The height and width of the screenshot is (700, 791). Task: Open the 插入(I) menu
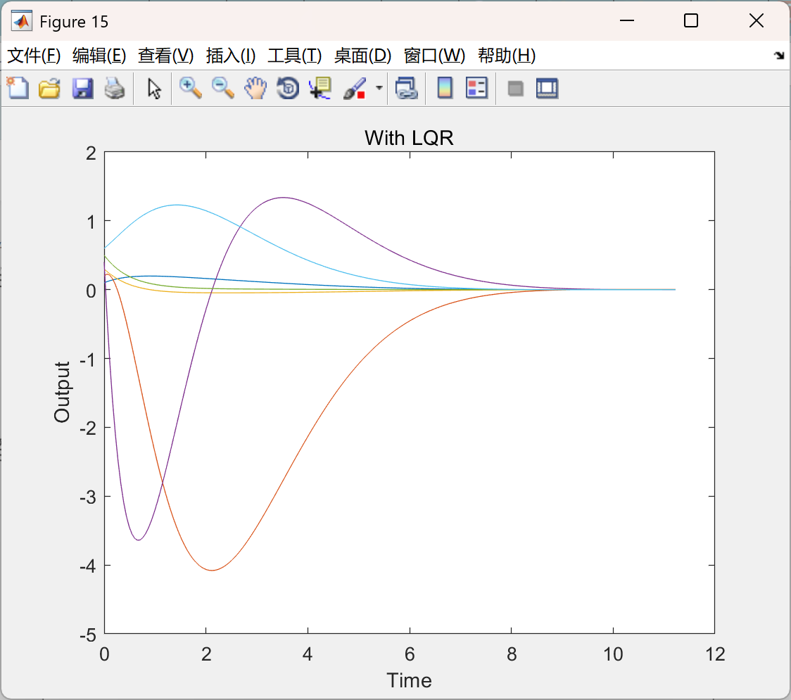pos(231,56)
